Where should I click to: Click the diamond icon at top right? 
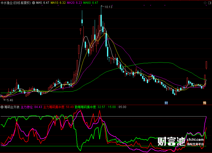[x=205, y=3]
